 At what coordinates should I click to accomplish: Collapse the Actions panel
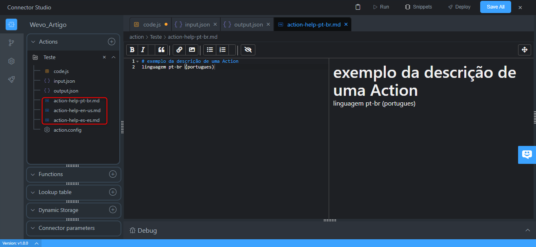point(33,42)
